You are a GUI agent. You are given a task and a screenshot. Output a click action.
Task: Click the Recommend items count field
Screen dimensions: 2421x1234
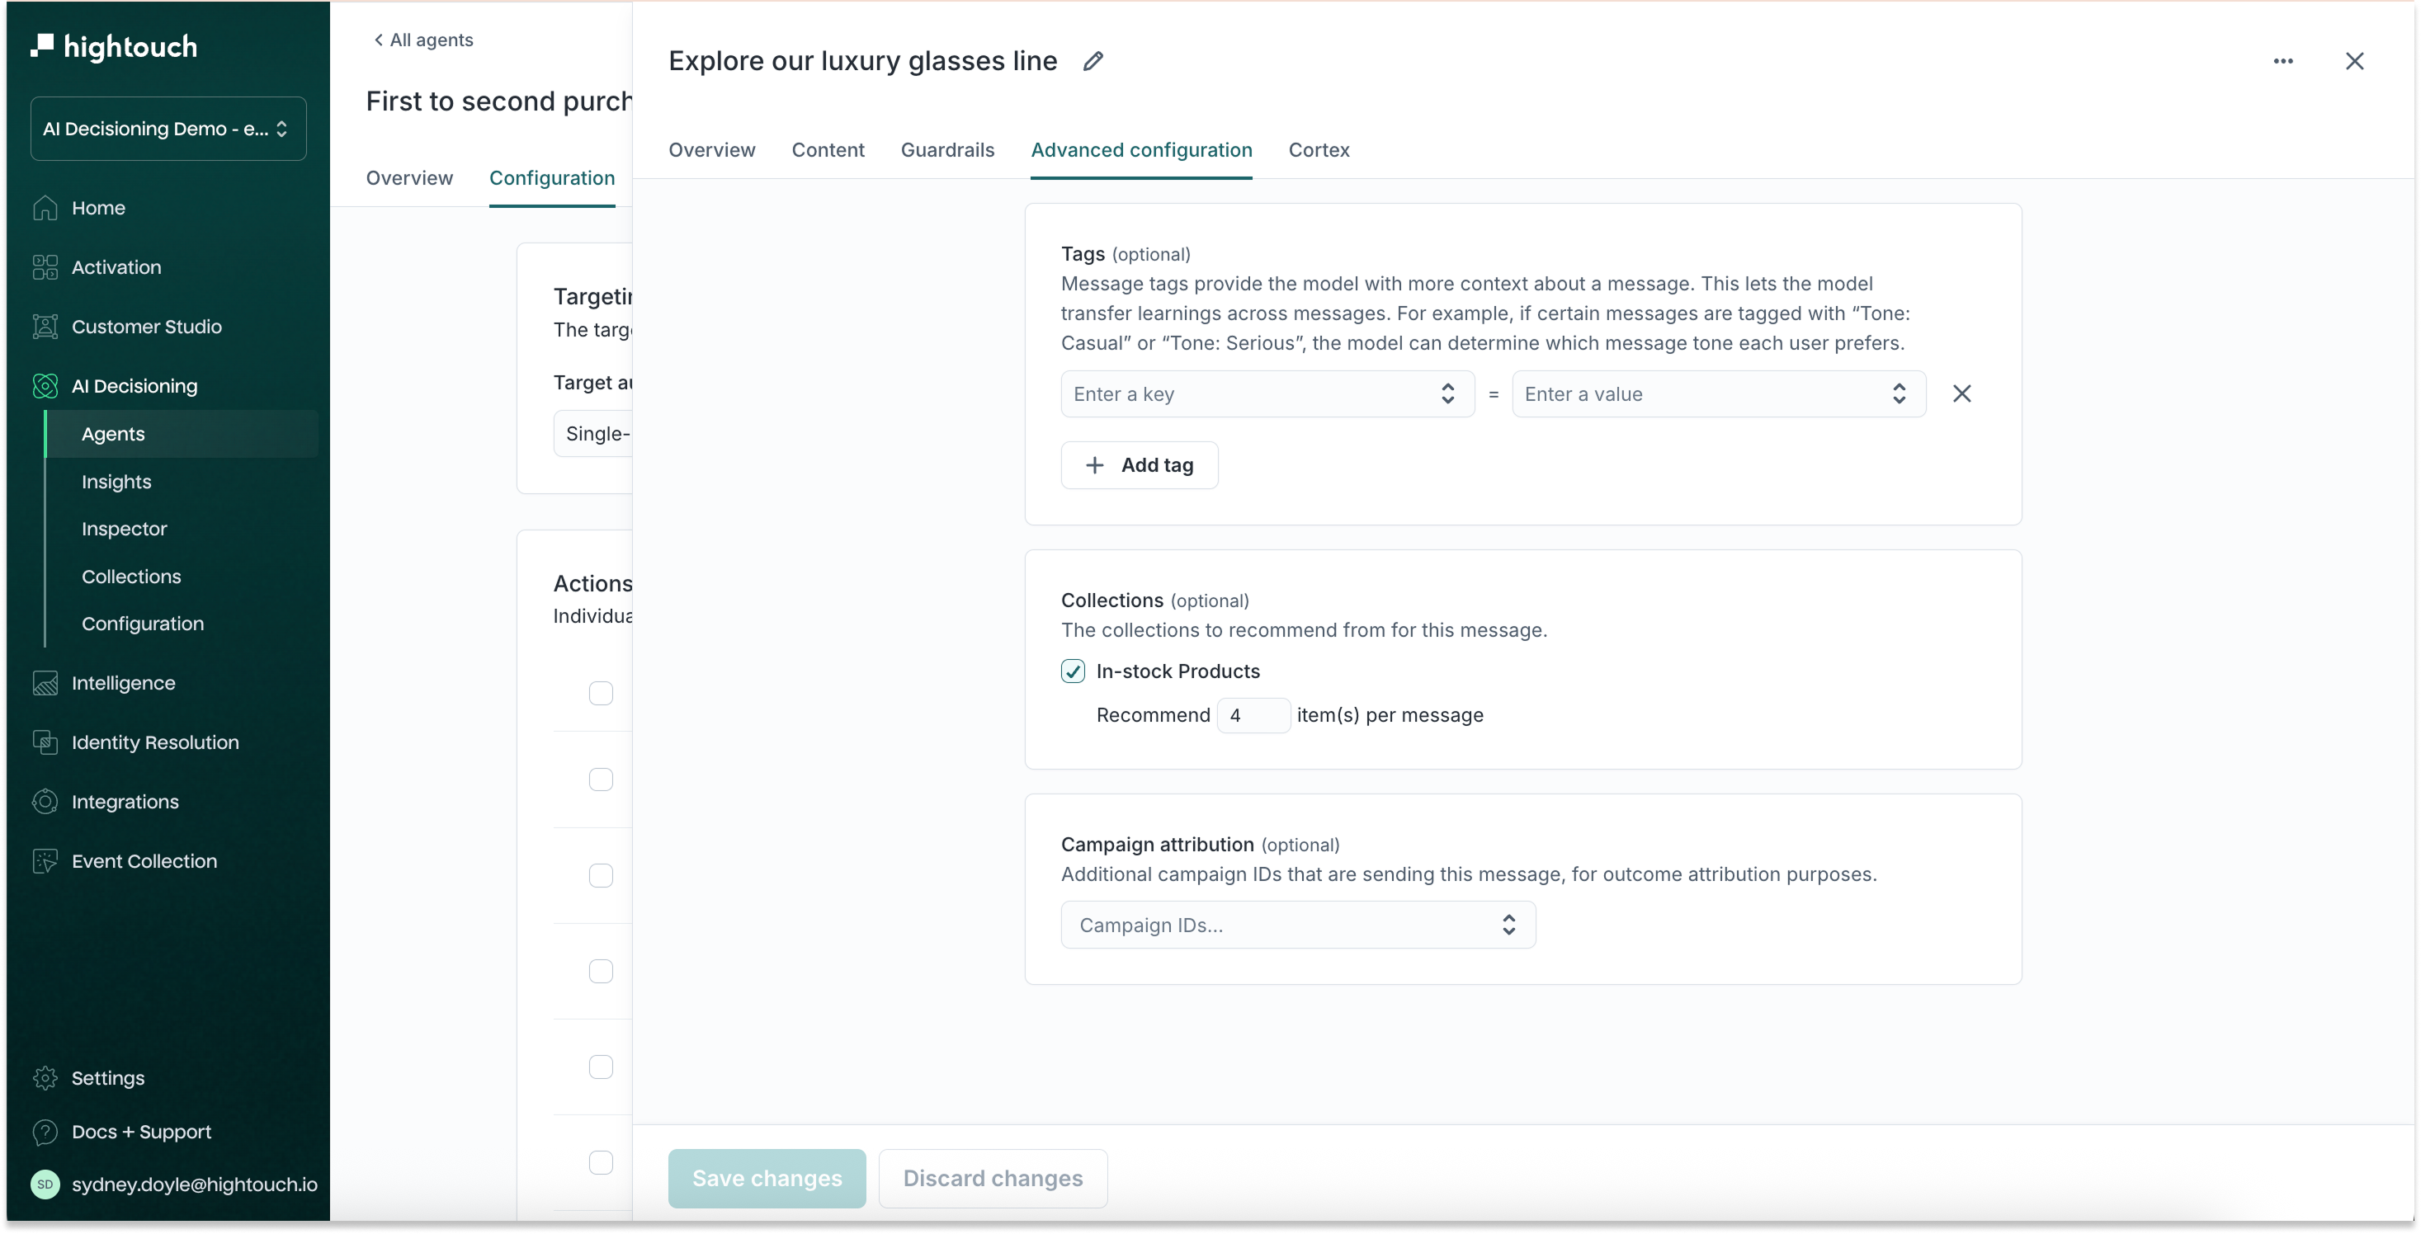(1253, 715)
